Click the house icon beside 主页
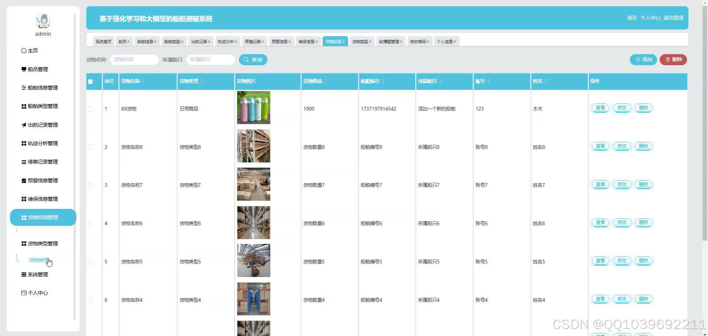This screenshot has width=708, height=336. tap(24, 50)
